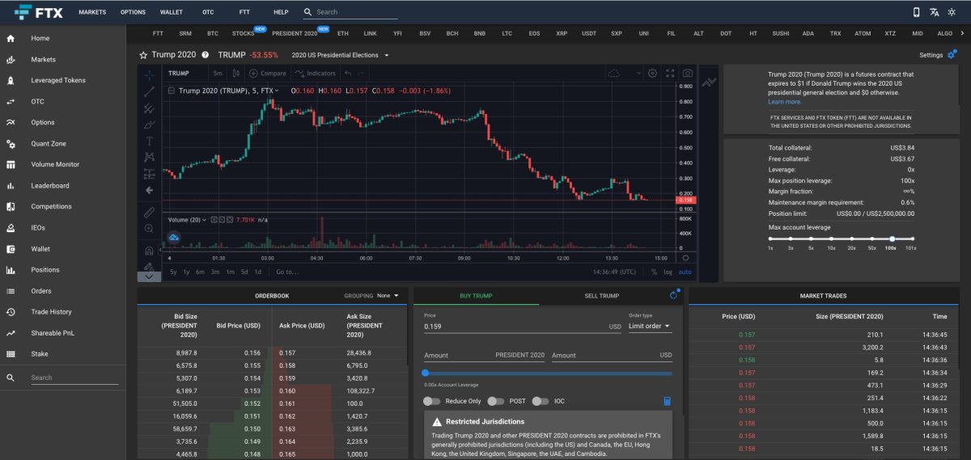Click the back arrow chart tool
Viewport: 971px width, 460px height.
point(150,191)
